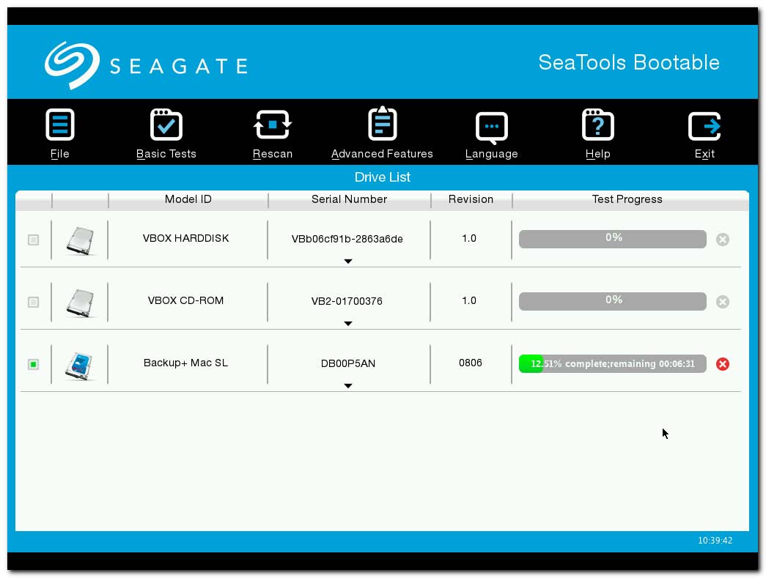The image size is (766, 578).
Task: Click serial number VBb06cf91b-2863a6de
Action: [347, 239]
